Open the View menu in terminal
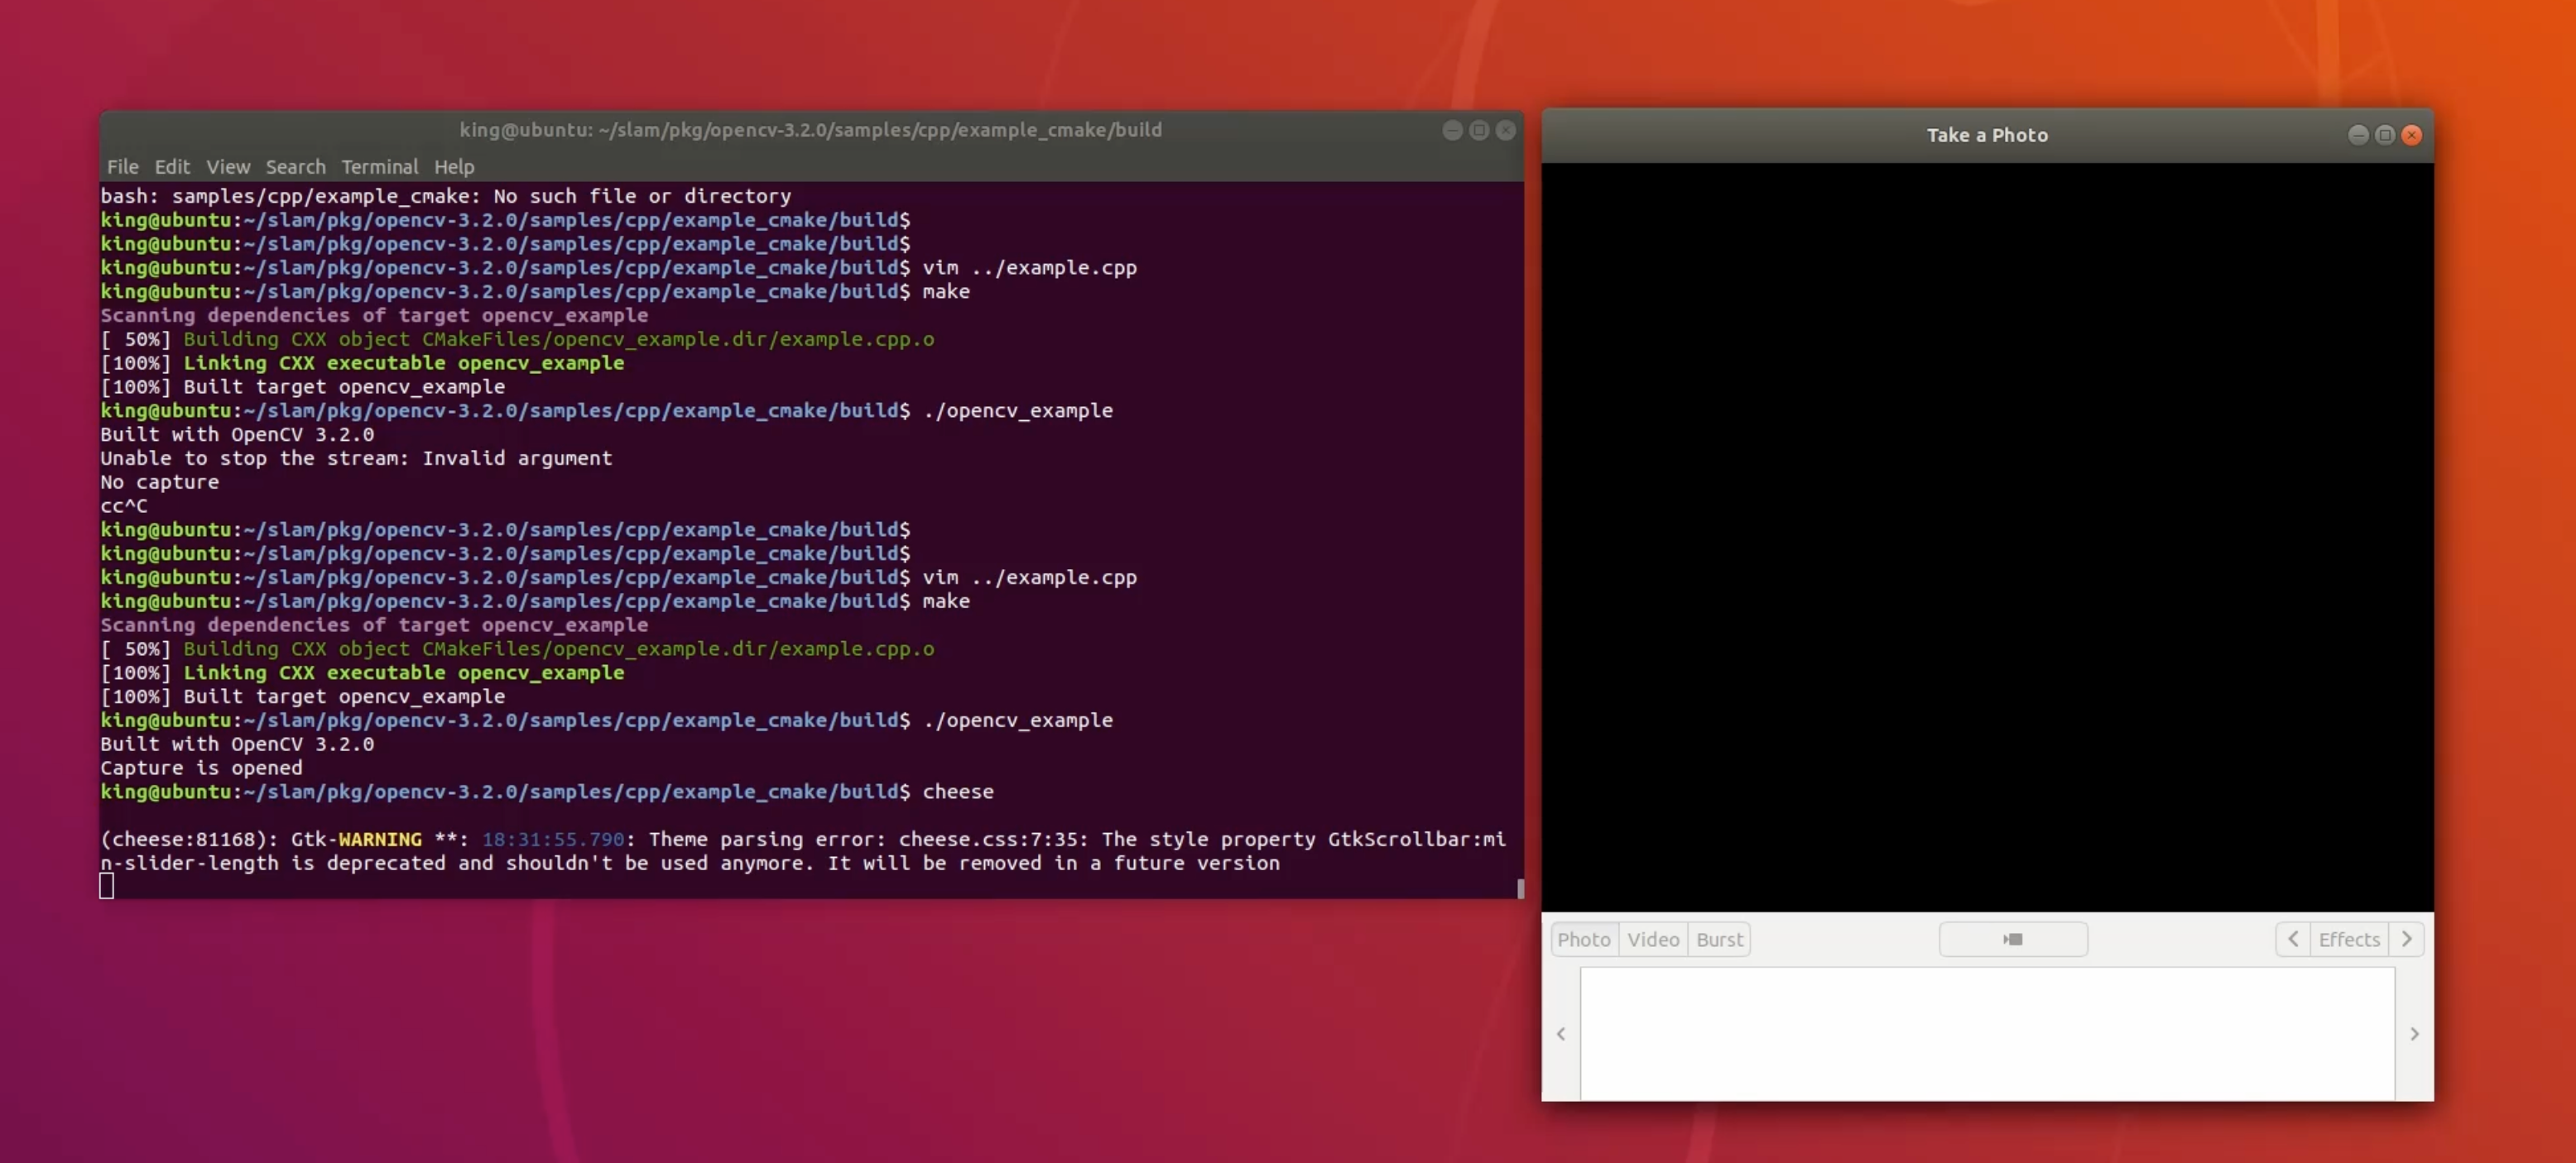 (228, 167)
